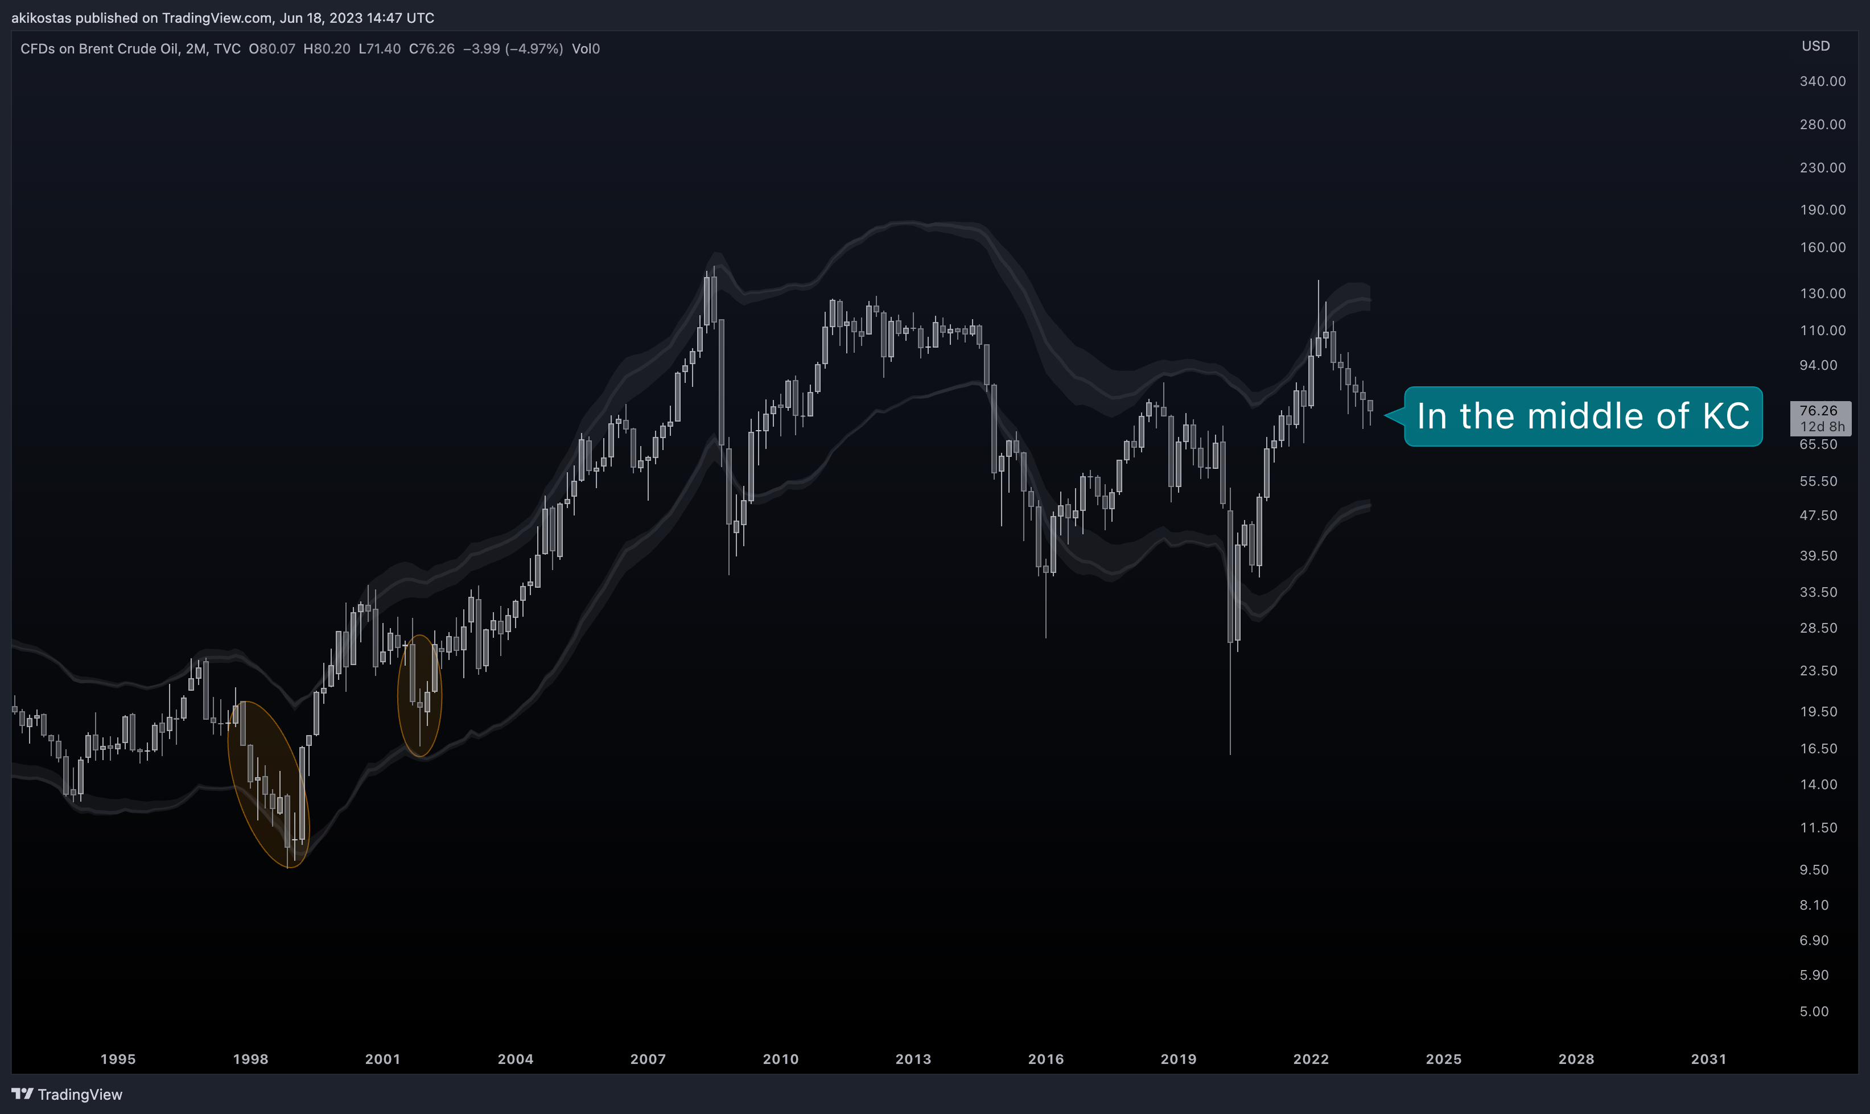Click the 8.10 price axis label

click(1814, 905)
